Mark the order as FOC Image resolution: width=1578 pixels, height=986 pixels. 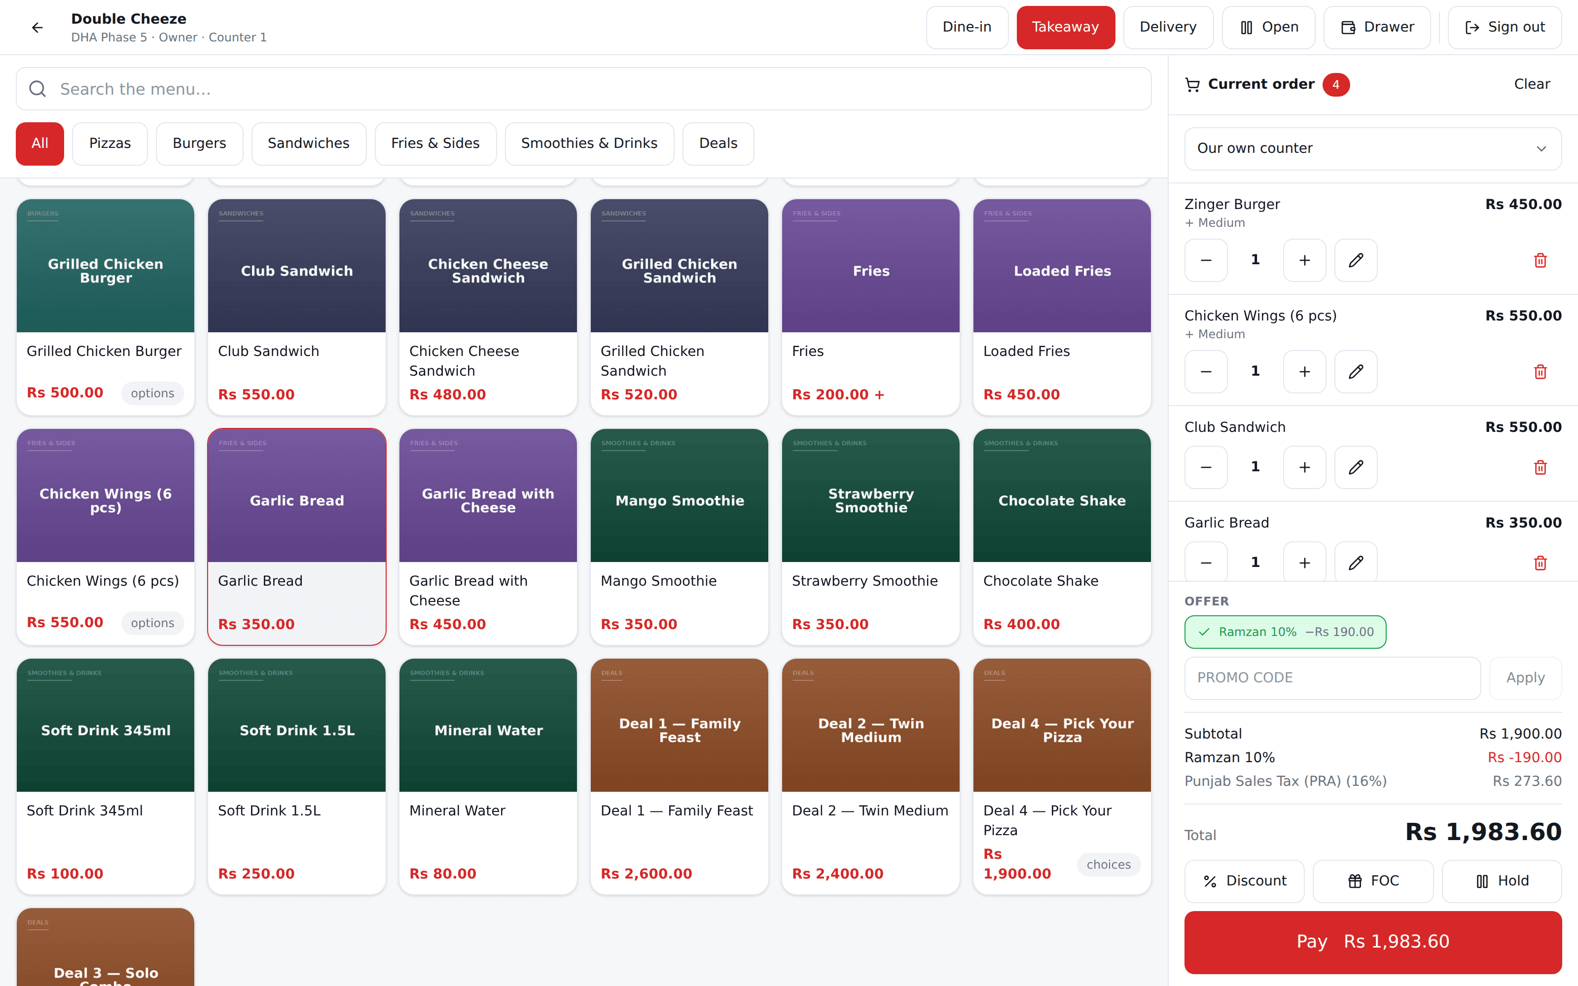coord(1372,881)
